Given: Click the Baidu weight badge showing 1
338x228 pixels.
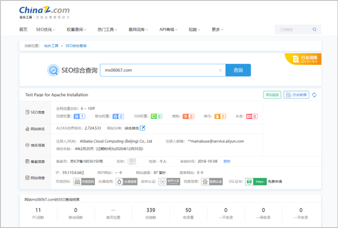Looking at the screenshot, I should (79, 116).
